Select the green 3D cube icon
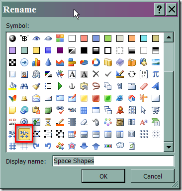This screenshot has width=182, height=191. coord(48,110)
